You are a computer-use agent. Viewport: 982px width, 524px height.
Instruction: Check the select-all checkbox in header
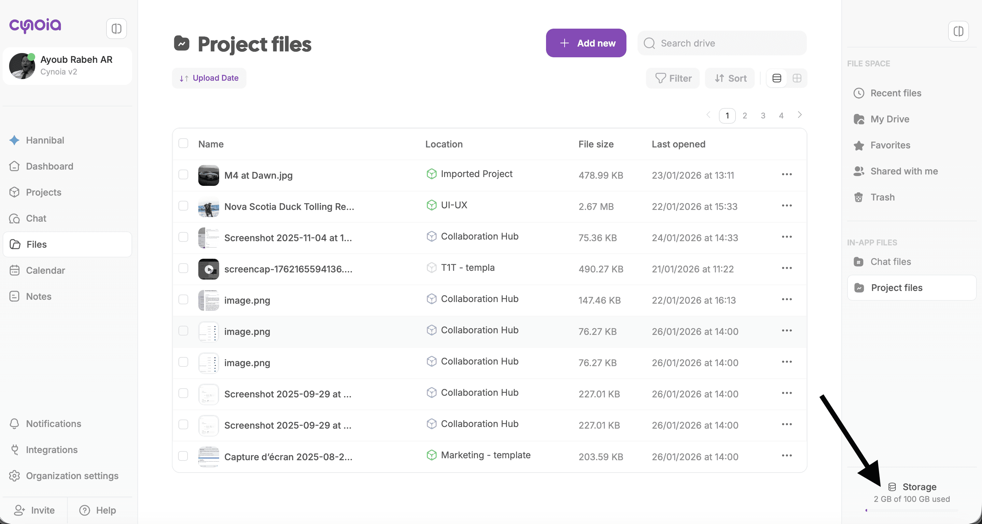click(183, 144)
